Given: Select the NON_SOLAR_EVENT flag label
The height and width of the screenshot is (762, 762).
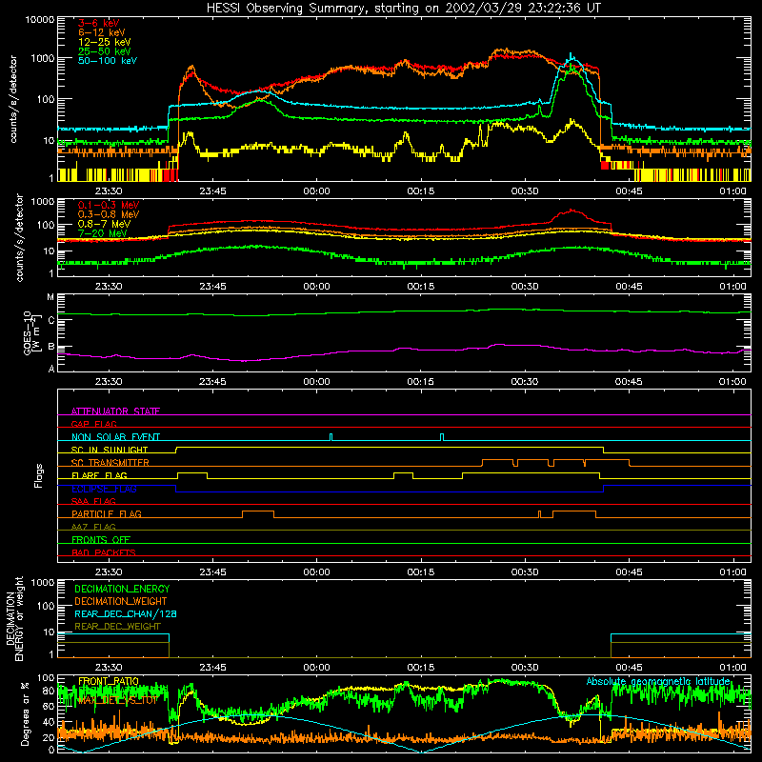Looking at the screenshot, I should tap(115, 437).
